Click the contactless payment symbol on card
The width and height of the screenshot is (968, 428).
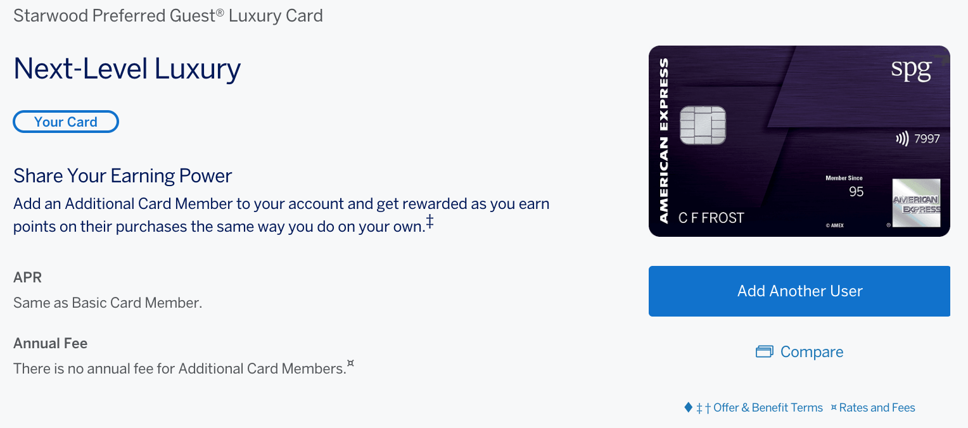902,139
